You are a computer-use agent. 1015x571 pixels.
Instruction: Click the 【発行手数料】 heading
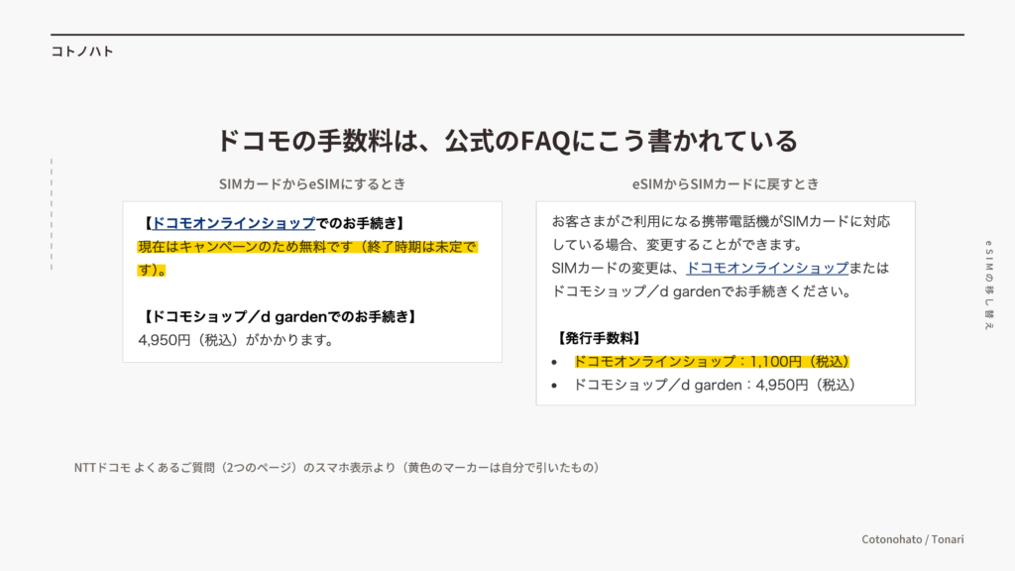(600, 338)
